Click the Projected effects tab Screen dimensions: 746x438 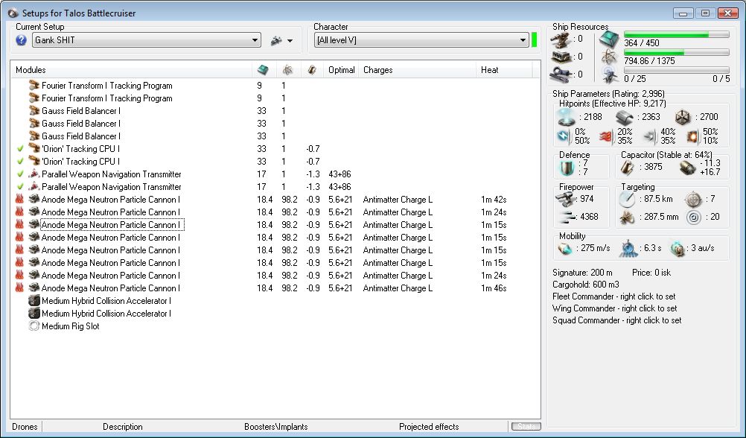(x=428, y=427)
